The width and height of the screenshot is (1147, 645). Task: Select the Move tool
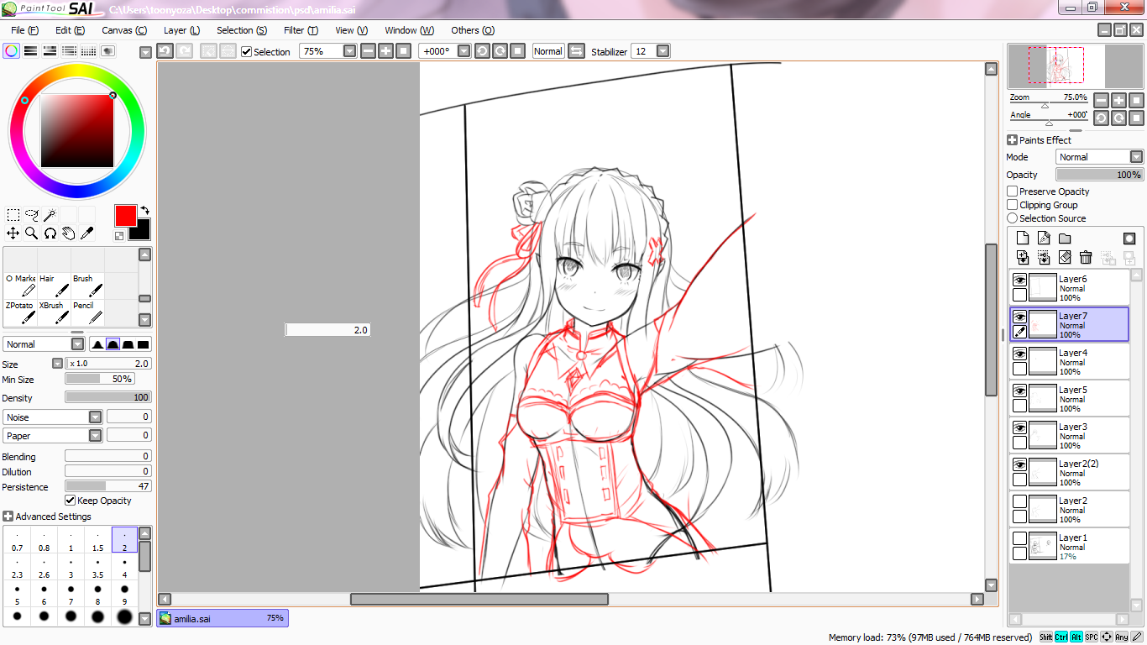pos(13,233)
